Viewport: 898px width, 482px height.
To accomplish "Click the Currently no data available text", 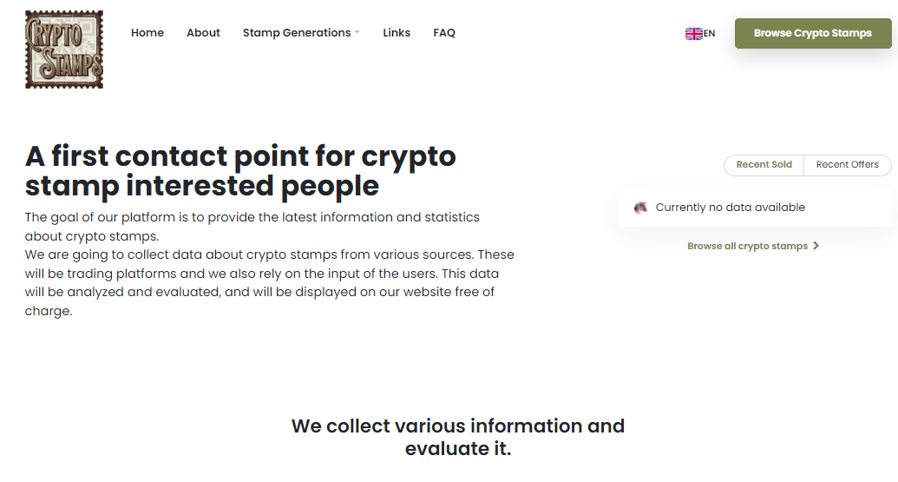I will 730,208.
